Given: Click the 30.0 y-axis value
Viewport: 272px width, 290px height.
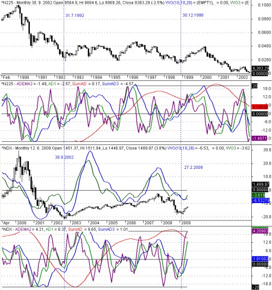Looking at the screenshot, I should click(267, 150).
